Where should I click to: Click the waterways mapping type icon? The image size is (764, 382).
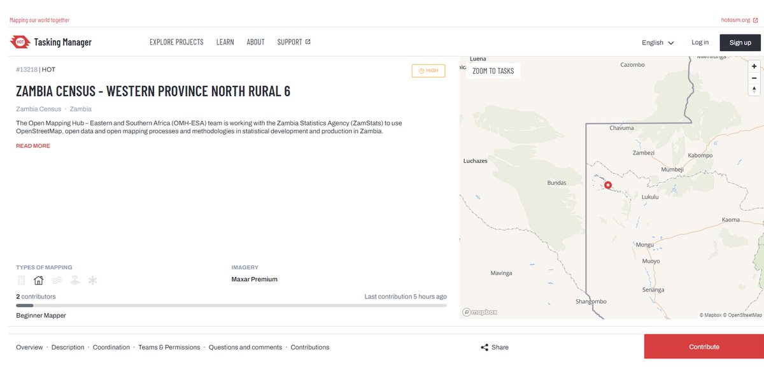[x=57, y=280]
